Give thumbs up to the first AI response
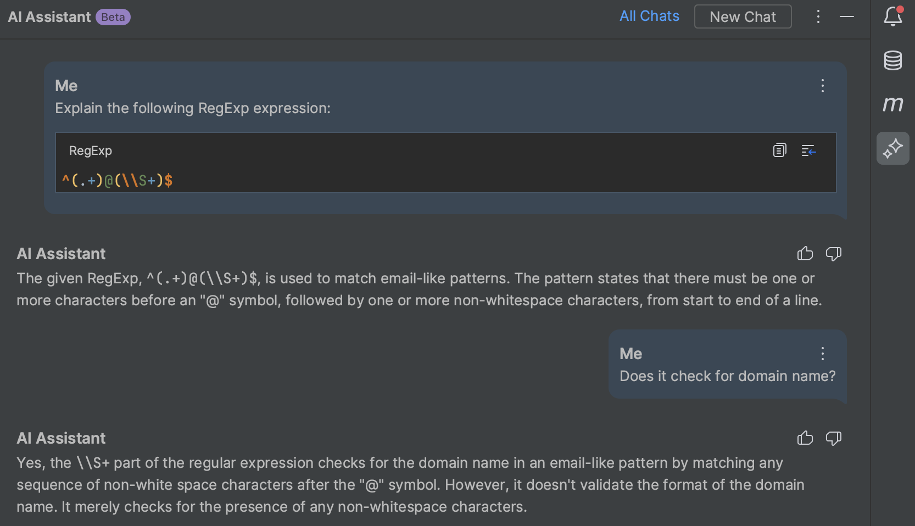Image resolution: width=915 pixels, height=526 pixels. [805, 254]
